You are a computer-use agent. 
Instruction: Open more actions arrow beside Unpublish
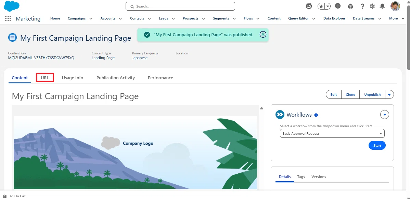click(x=389, y=94)
